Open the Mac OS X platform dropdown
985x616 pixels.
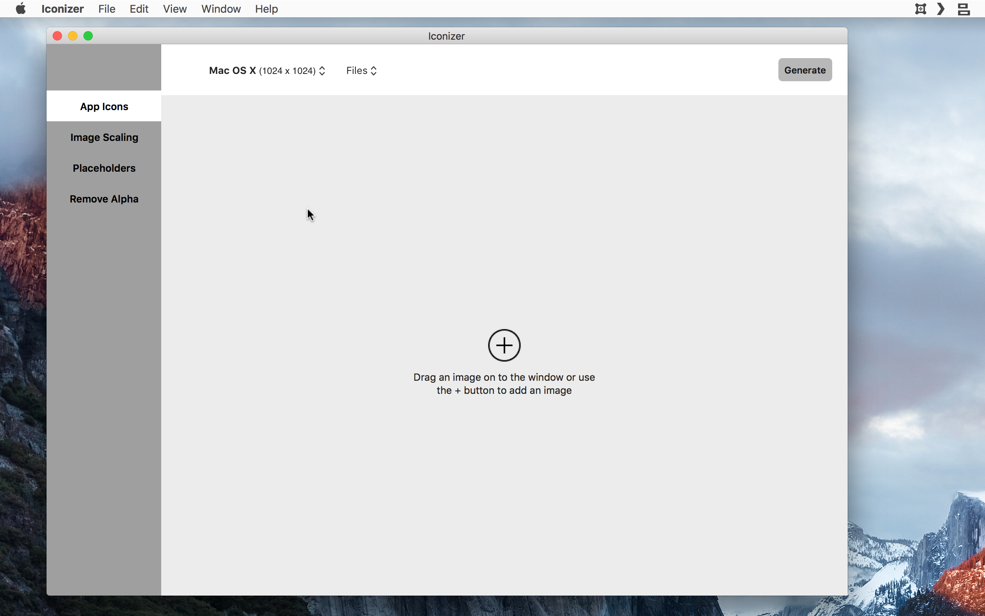tap(267, 70)
